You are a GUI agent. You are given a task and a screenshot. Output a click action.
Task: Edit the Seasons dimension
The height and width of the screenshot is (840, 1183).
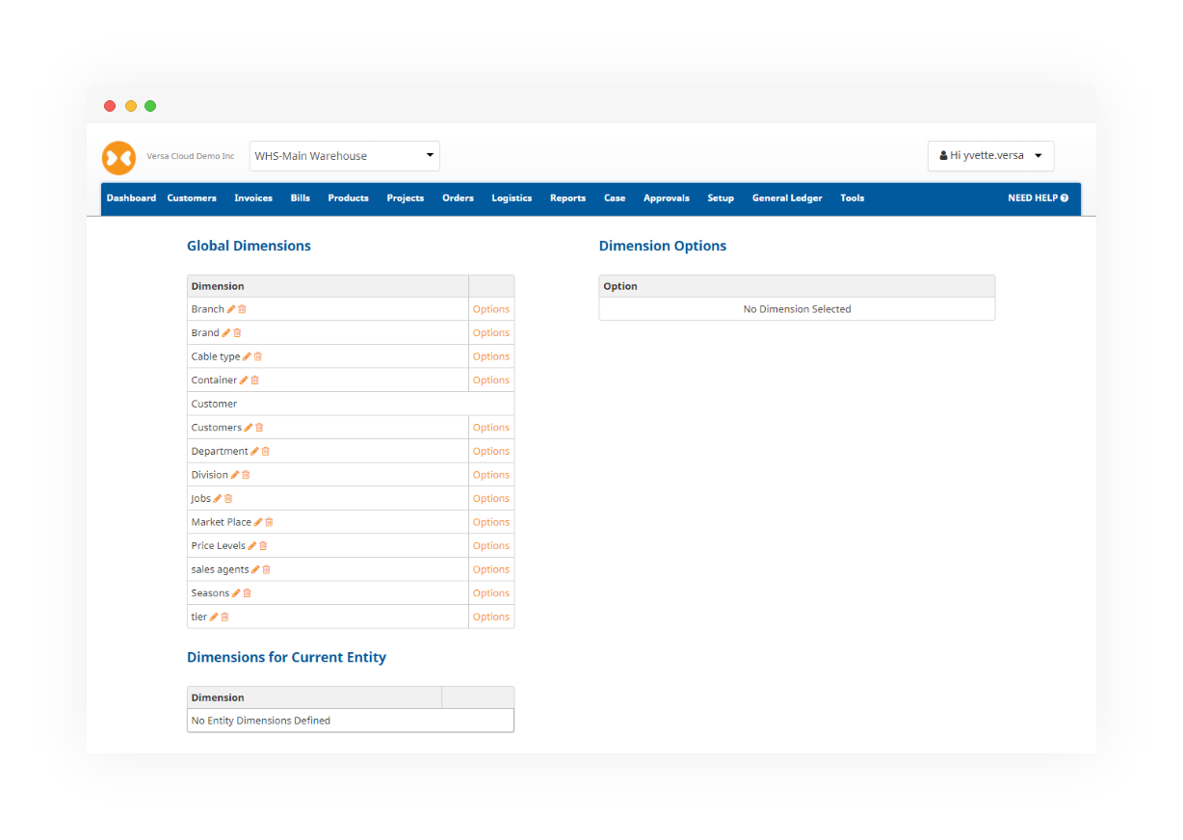pos(236,593)
